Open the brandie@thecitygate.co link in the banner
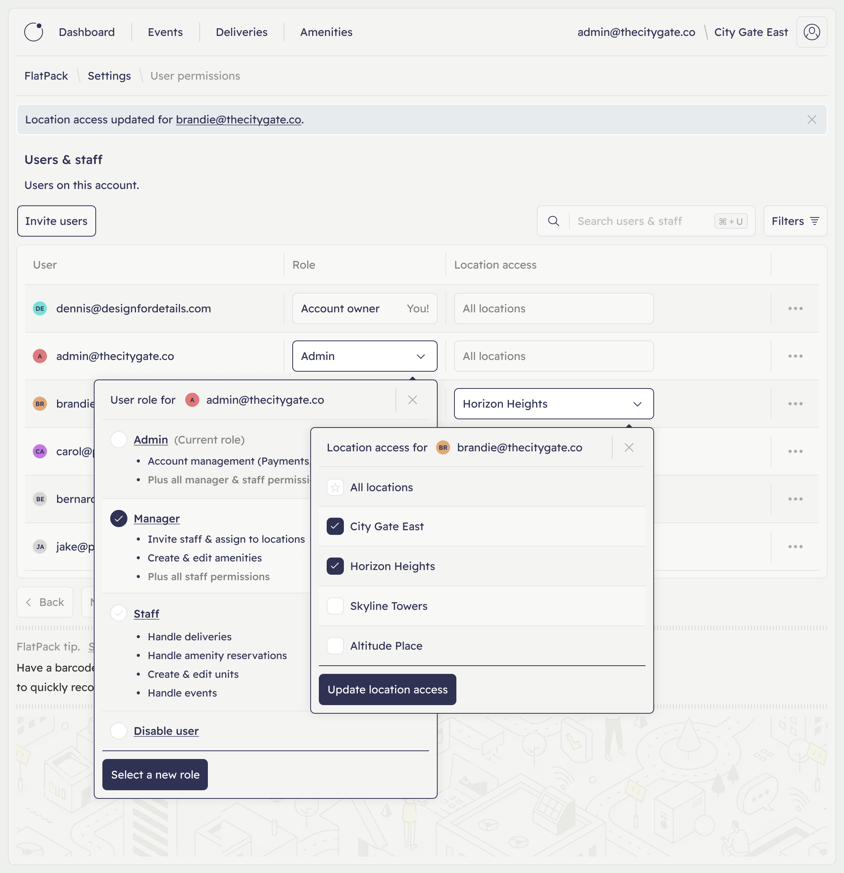This screenshot has height=873, width=844. (238, 119)
